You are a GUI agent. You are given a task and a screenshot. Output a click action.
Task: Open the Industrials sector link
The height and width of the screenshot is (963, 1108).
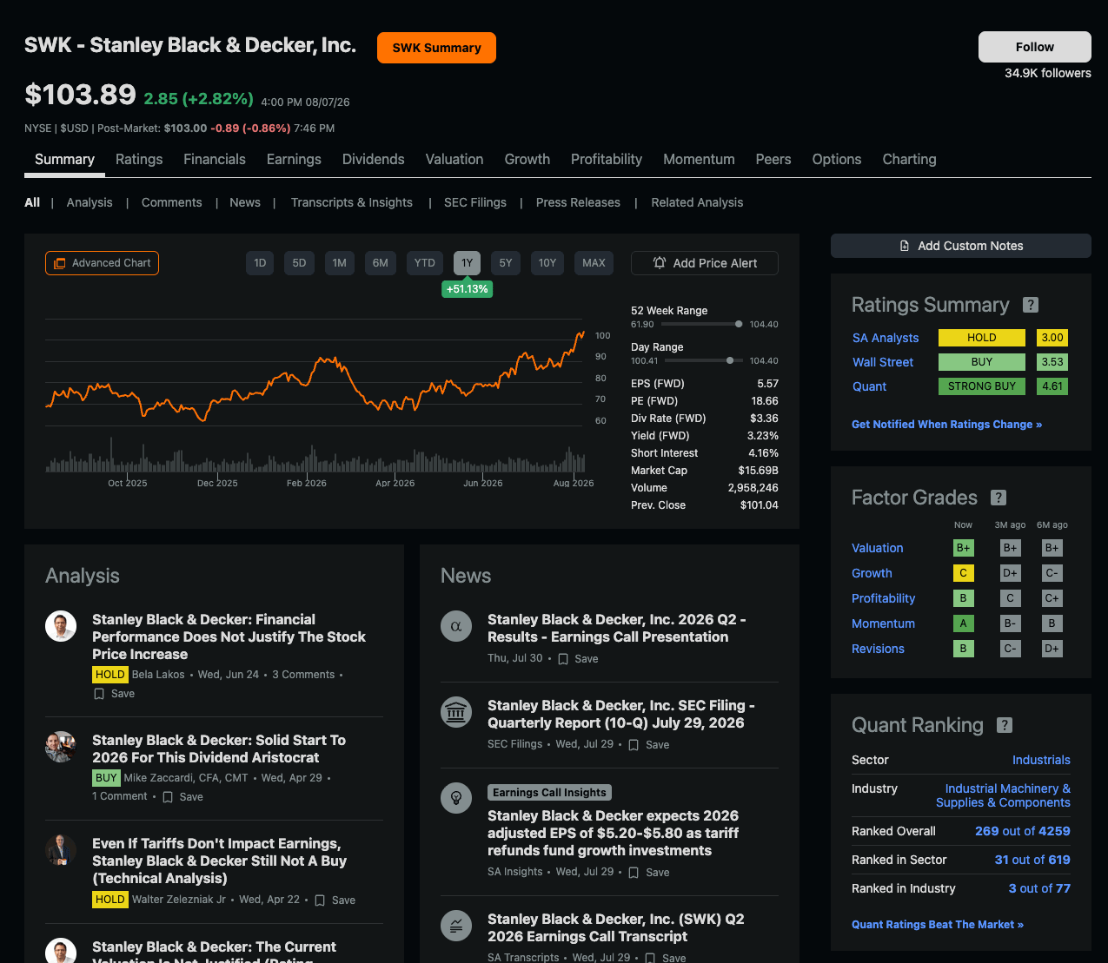click(x=1041, y=760)
